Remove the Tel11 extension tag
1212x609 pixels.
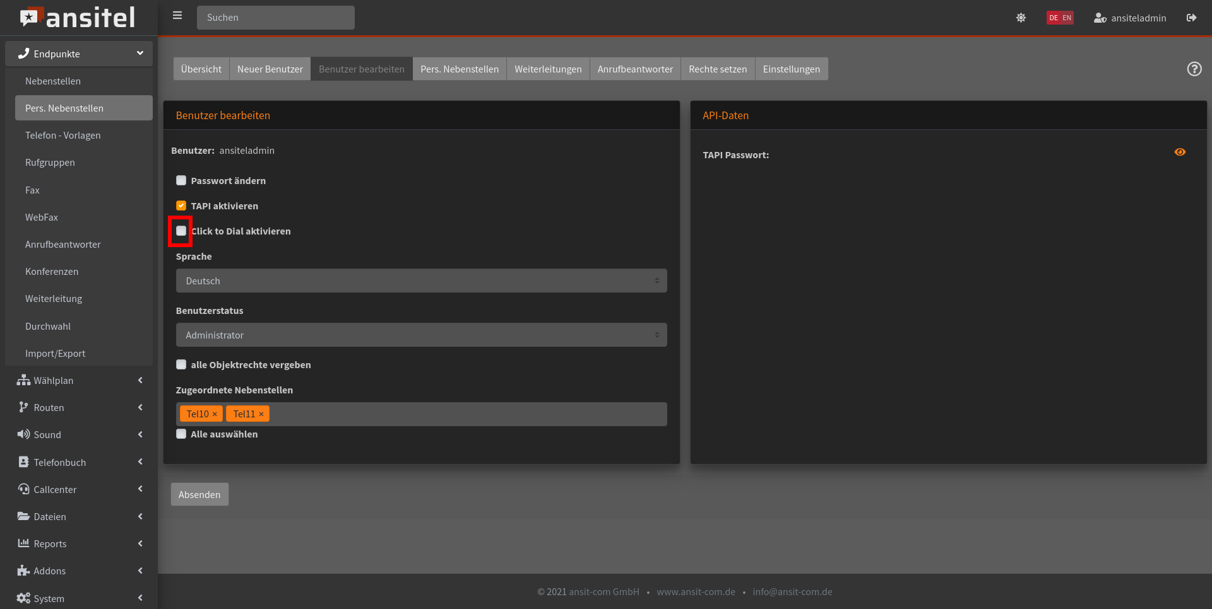(261, 414)
